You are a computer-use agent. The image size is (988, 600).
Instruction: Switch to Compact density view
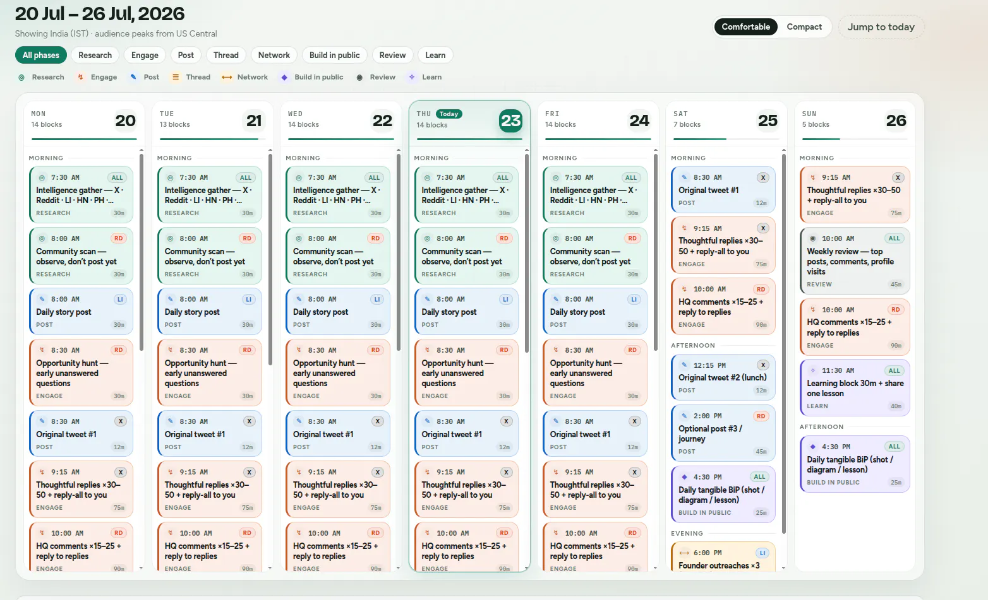point(804,27)
